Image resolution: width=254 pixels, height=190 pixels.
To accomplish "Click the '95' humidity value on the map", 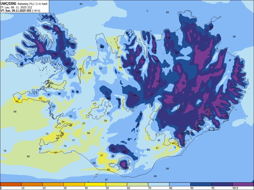I will [102, 47].
